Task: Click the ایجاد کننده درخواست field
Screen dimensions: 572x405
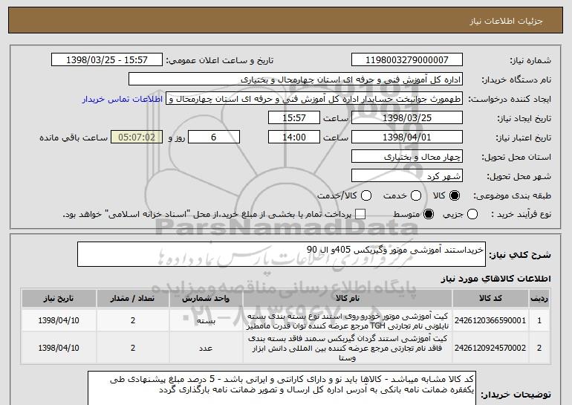Action: tap(314, 99)
